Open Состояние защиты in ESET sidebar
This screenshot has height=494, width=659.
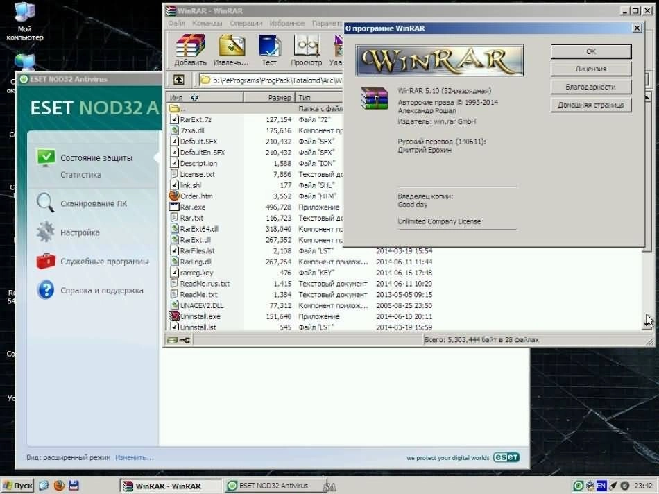tap(96, 157)
